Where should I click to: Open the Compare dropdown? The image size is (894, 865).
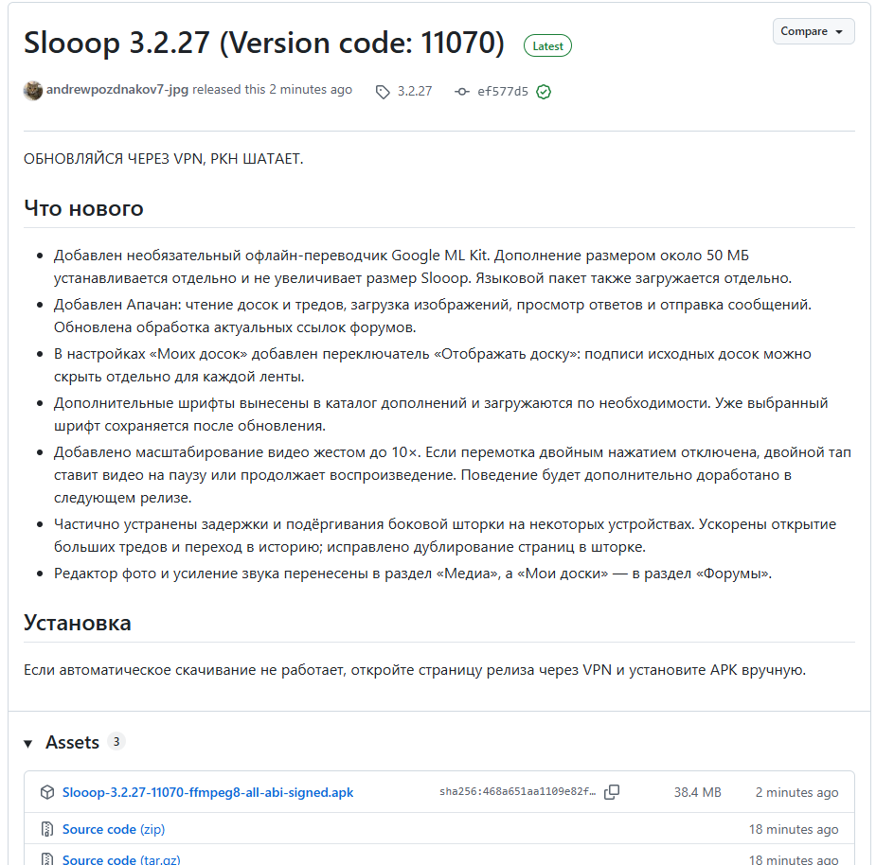tap(814, 31)
